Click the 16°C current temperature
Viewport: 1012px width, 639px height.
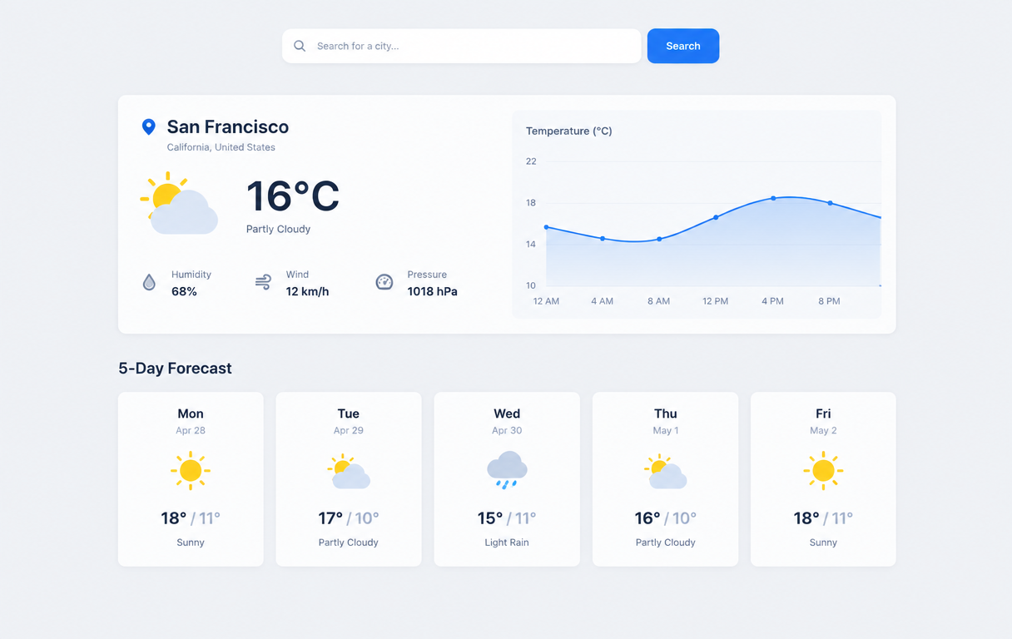coord(293,196)
